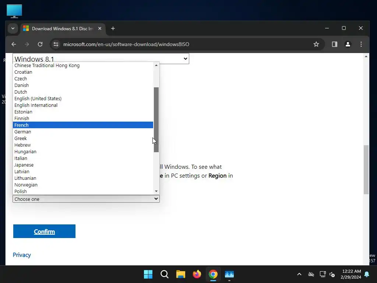Select Lithuanian language
The width and height of the screenshot is (377, 283).
coord(83,178)
